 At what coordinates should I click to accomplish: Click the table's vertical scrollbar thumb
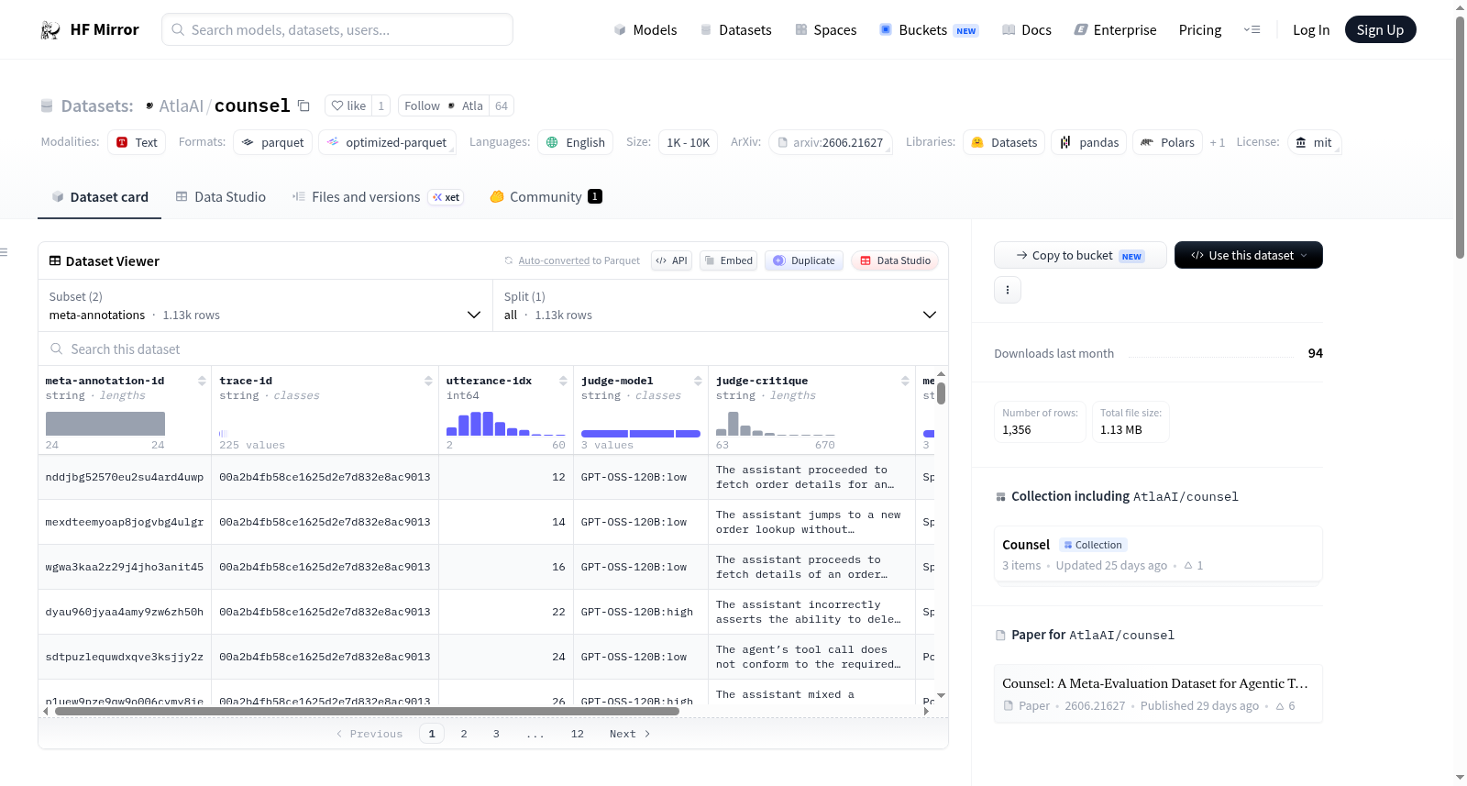tap(942, 393)
